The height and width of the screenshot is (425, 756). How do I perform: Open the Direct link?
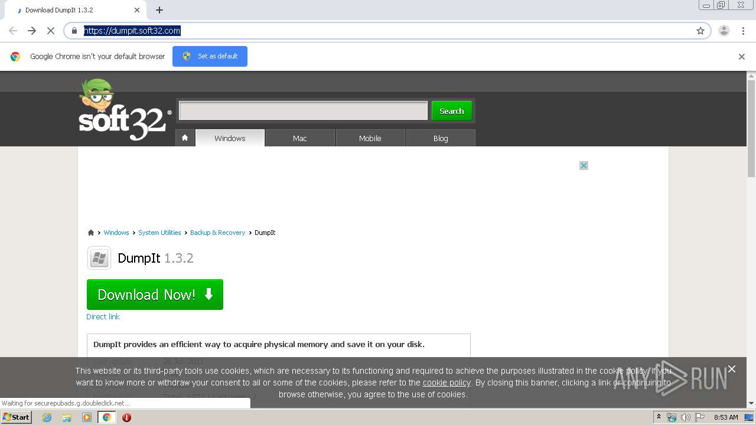click(103, 317)
